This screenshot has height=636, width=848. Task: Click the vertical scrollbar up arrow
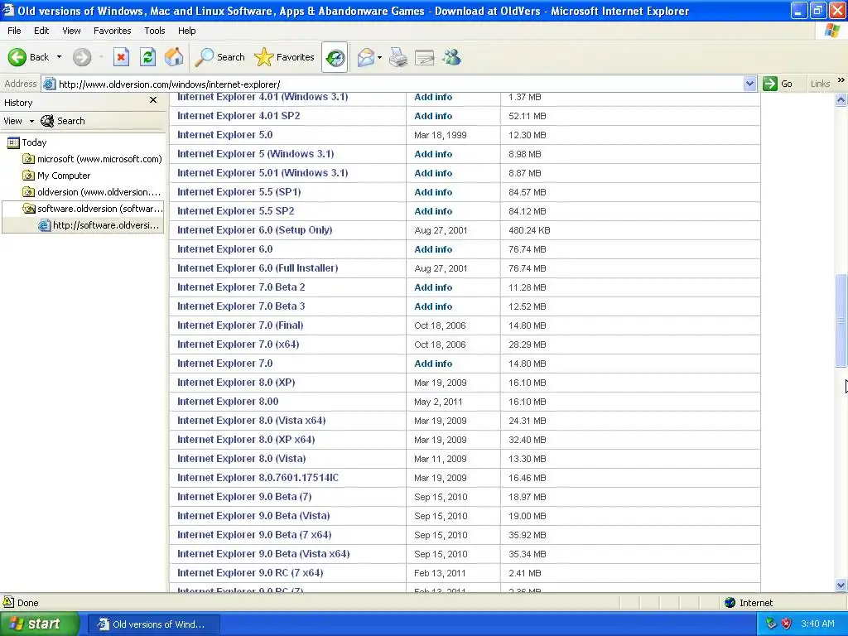[841, 99]
